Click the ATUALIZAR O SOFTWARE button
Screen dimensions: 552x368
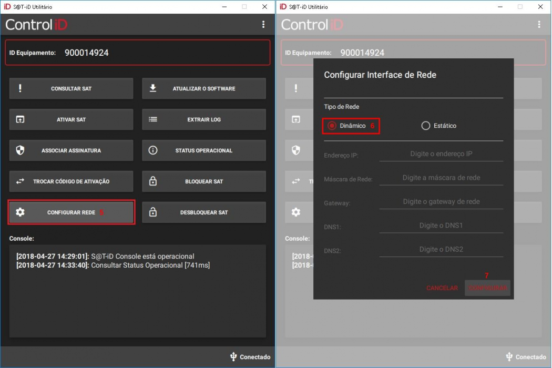pyautogui.click(x=204, y=88)
